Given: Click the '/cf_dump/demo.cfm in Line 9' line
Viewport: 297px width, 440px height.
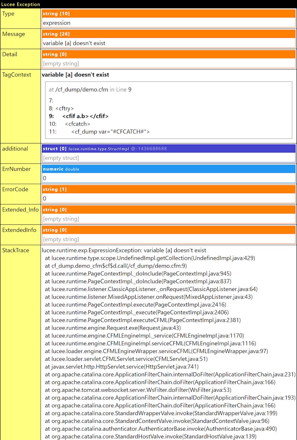Looking at the screenshot, I should coord(90,90).
